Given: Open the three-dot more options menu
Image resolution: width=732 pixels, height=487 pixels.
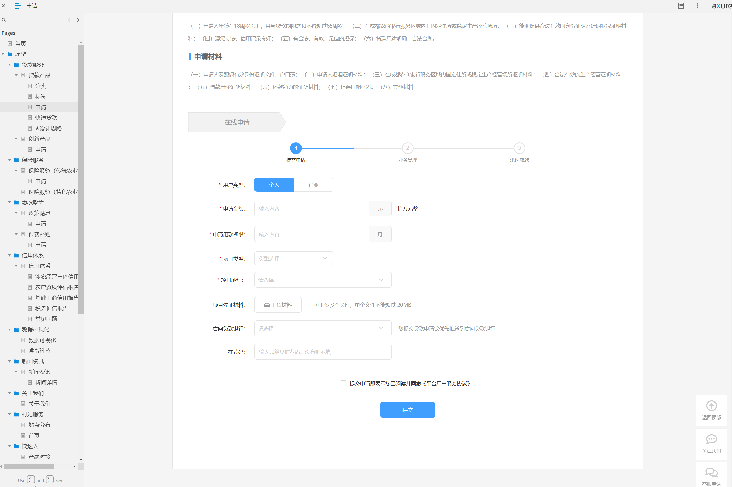Looking at the screenshot, I should pos(697,6).
